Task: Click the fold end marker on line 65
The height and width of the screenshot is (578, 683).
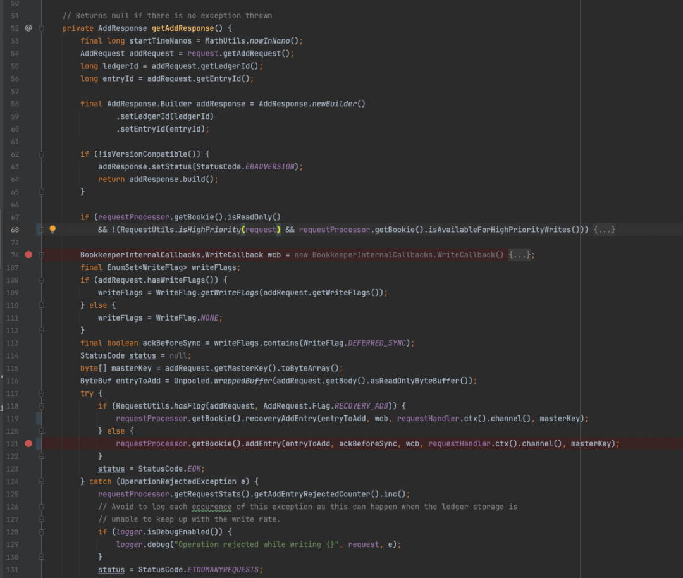Action: coord(41,192)
